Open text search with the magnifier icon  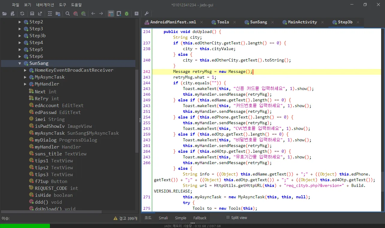tap(68, 13)
